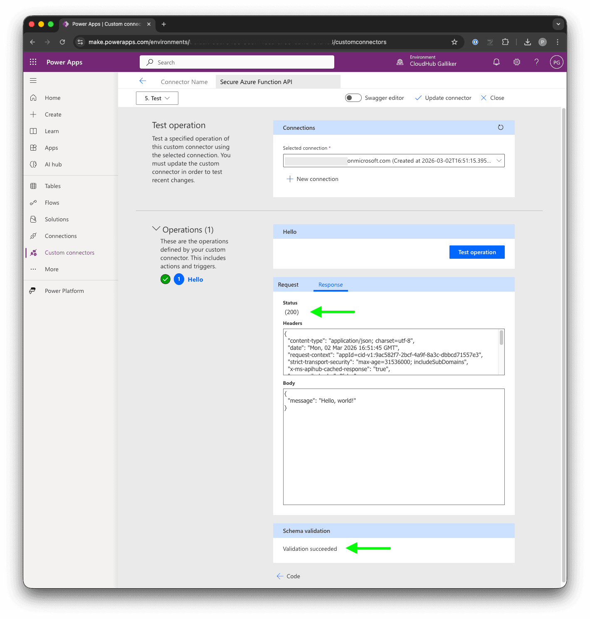The image size is (590, 619).
Task: Switch to the Request tab
Action: 288,285
